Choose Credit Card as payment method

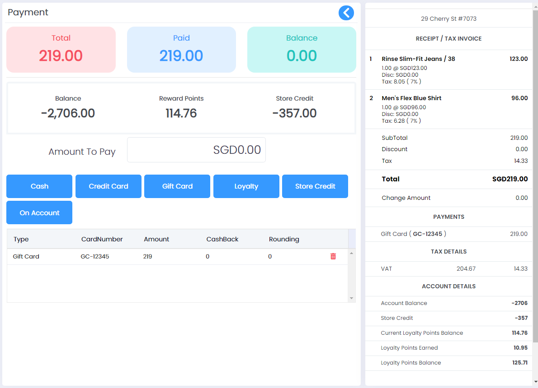click(x=108, y=186)
